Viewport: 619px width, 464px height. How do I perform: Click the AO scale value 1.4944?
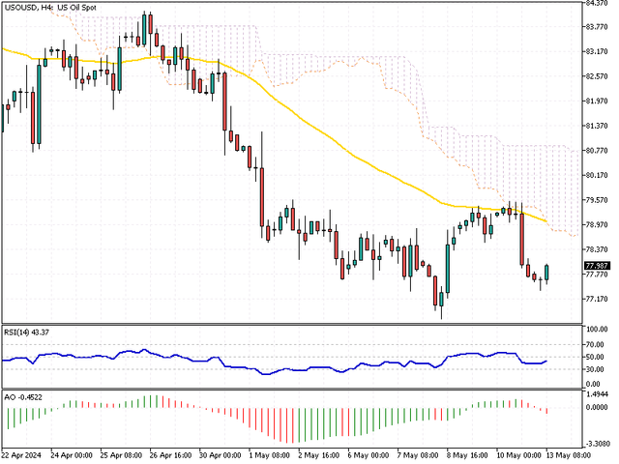(597, 394)
